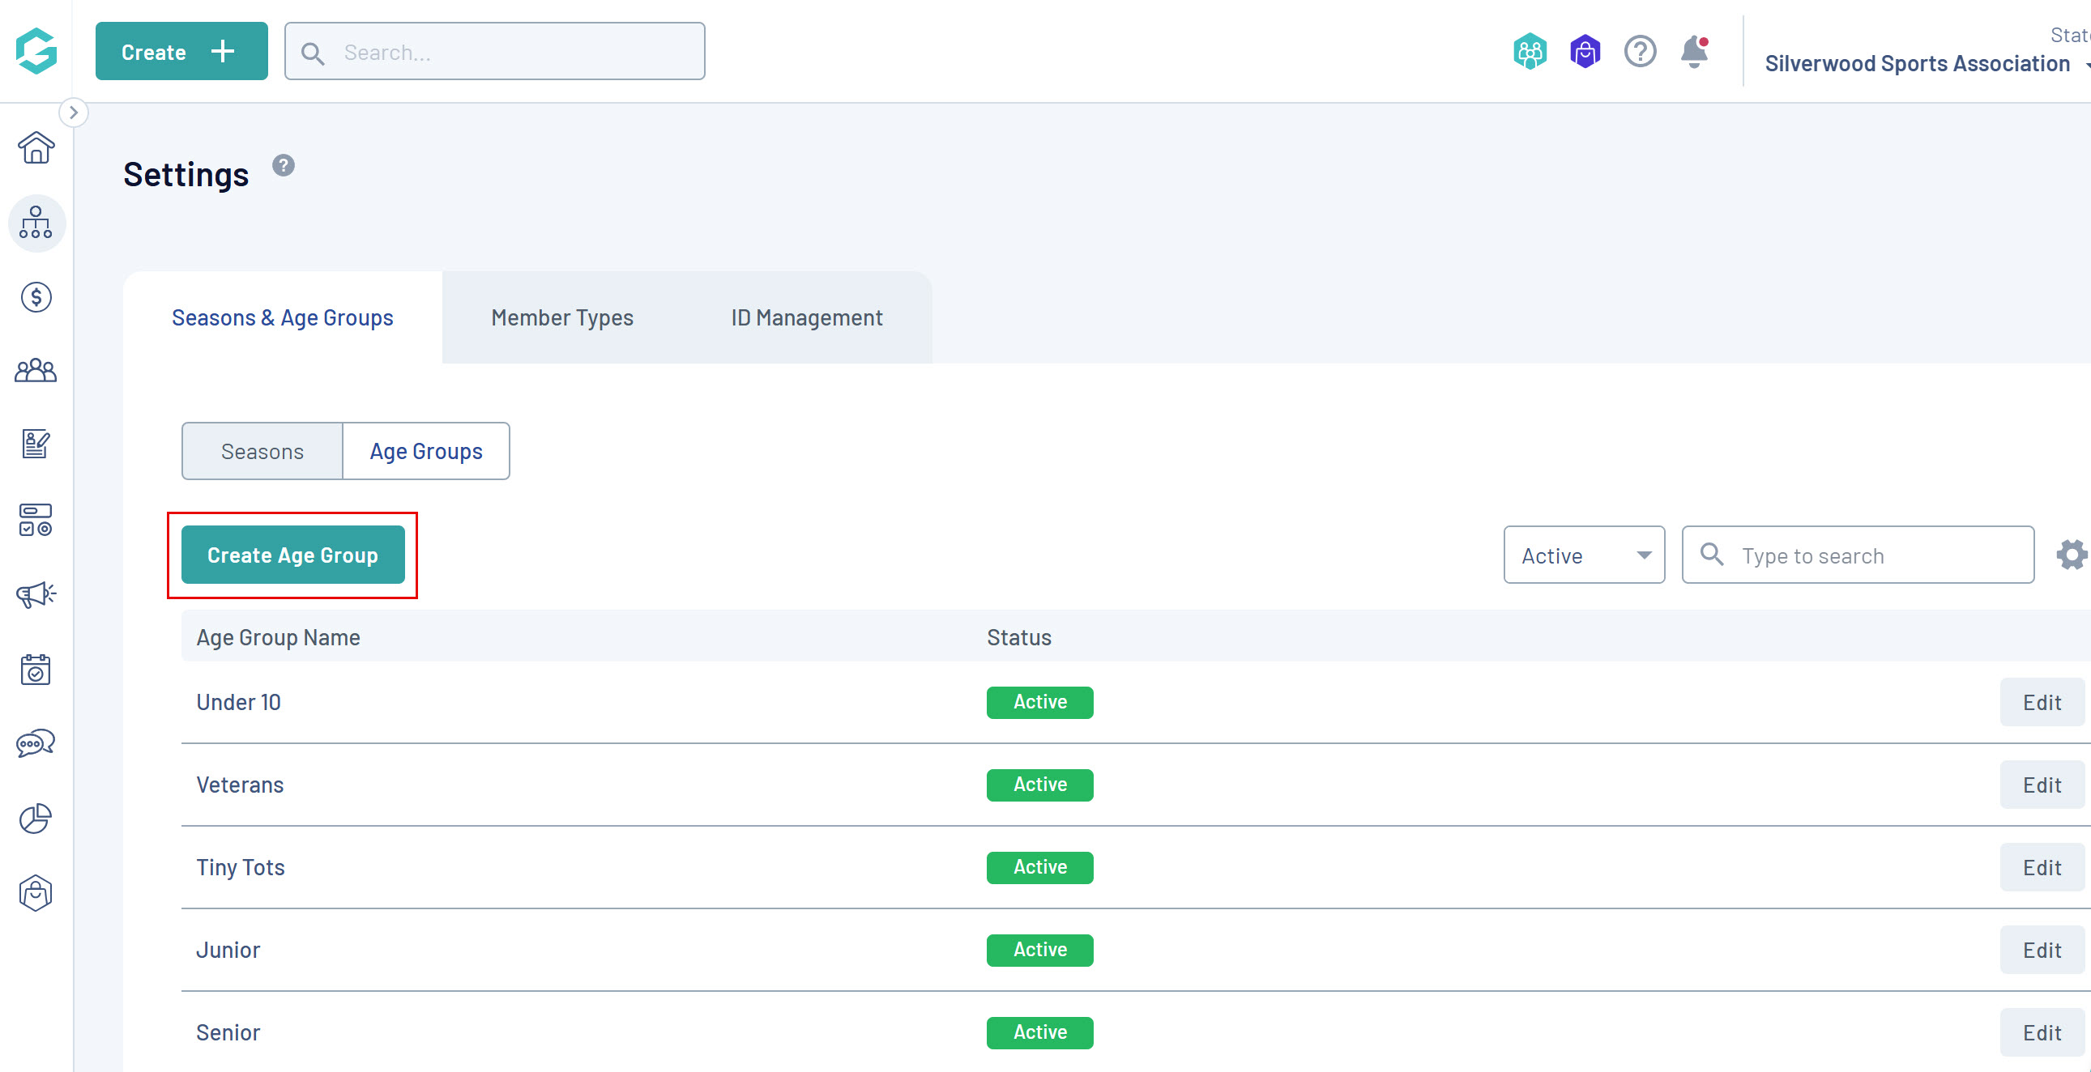Open the calendar events sidebar icon
The height and width of the screenshot is (1072, 2091).
click(36, 670)
